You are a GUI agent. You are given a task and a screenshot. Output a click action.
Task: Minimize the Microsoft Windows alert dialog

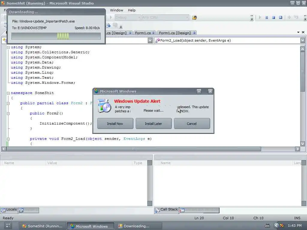199,91
